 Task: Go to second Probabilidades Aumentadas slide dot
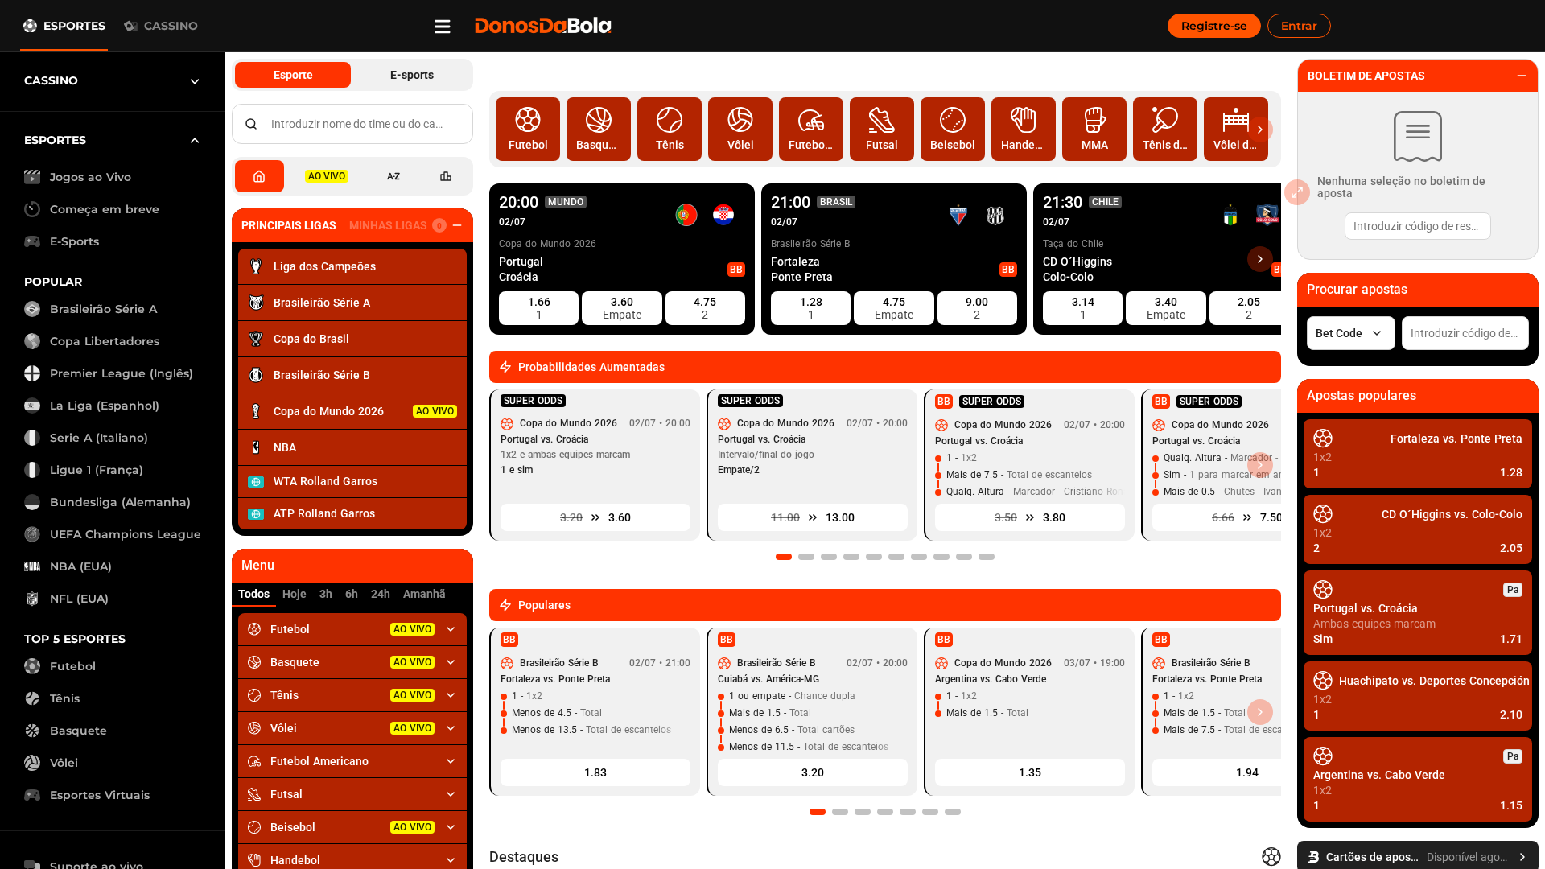pyautogui.click(x=806, y=557)
